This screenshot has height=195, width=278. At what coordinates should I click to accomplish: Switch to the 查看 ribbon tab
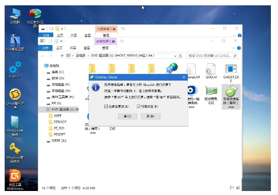(87, 48)
